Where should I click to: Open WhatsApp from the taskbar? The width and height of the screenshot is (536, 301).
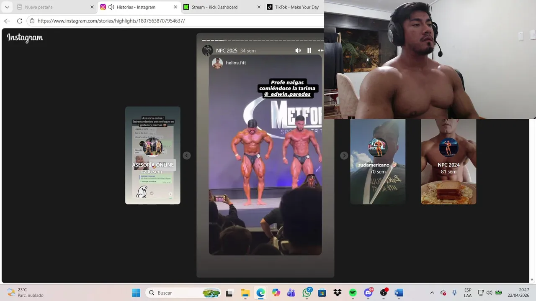point(307,293)
